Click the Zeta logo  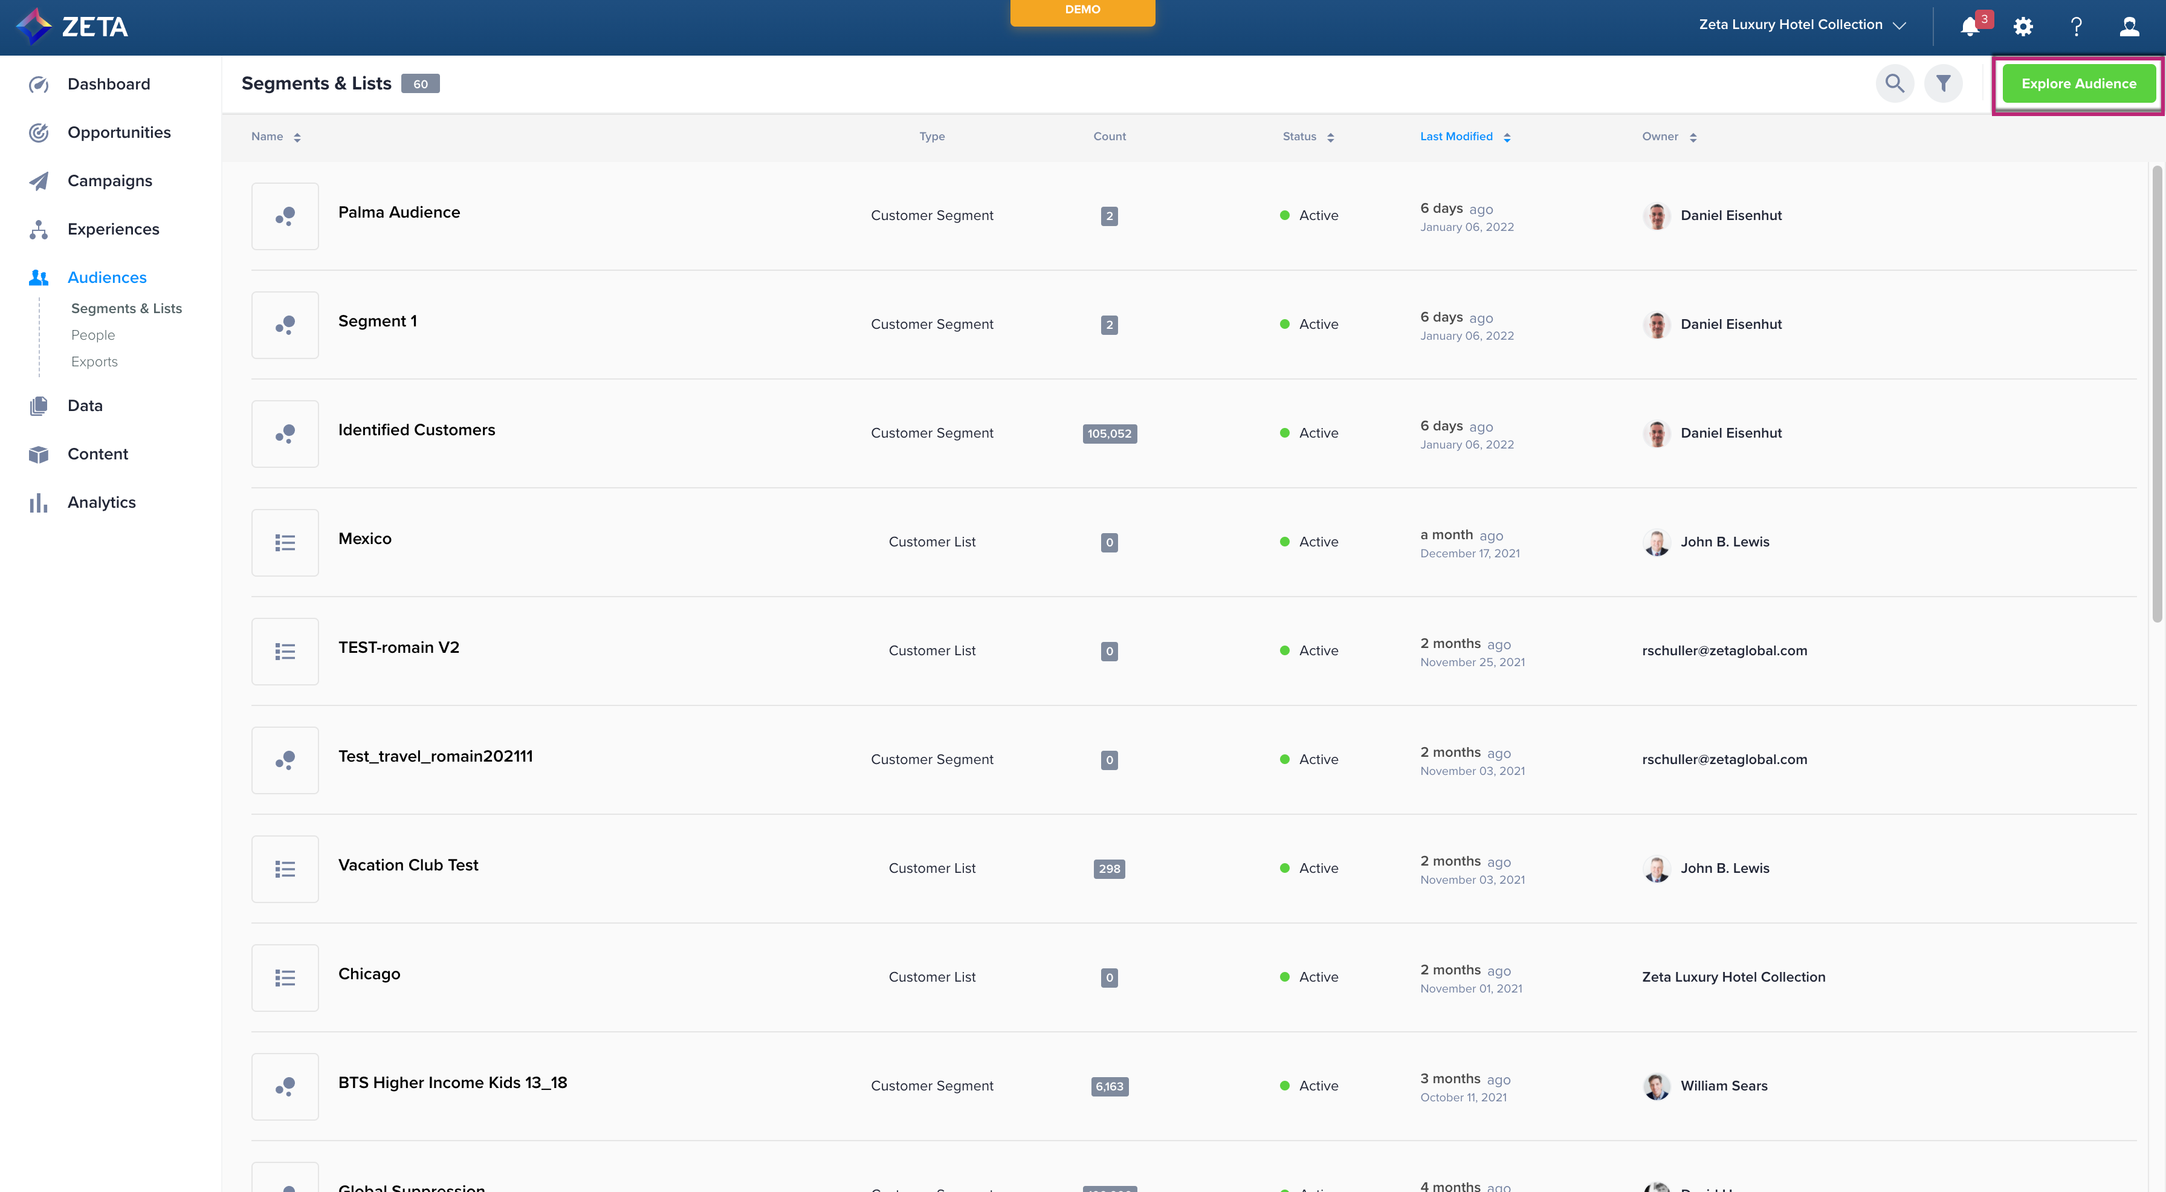pos(73,26)
